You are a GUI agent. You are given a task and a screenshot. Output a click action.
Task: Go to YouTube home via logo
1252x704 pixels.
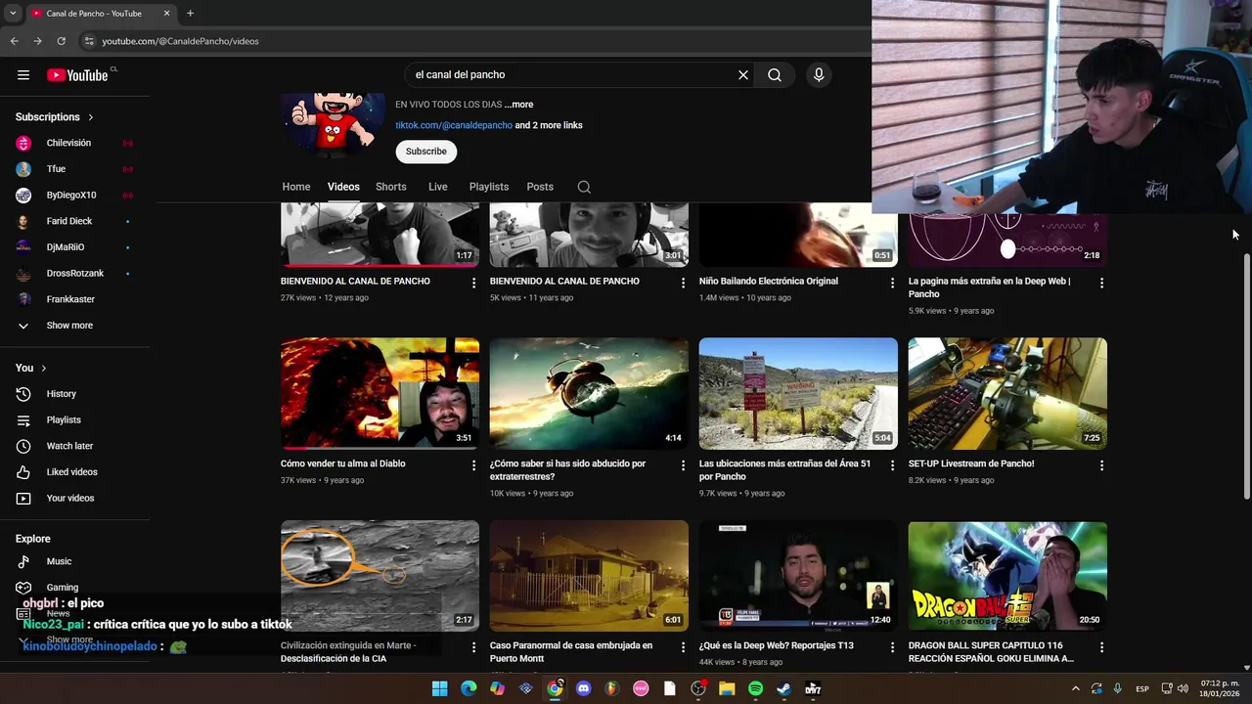(77, 75)
